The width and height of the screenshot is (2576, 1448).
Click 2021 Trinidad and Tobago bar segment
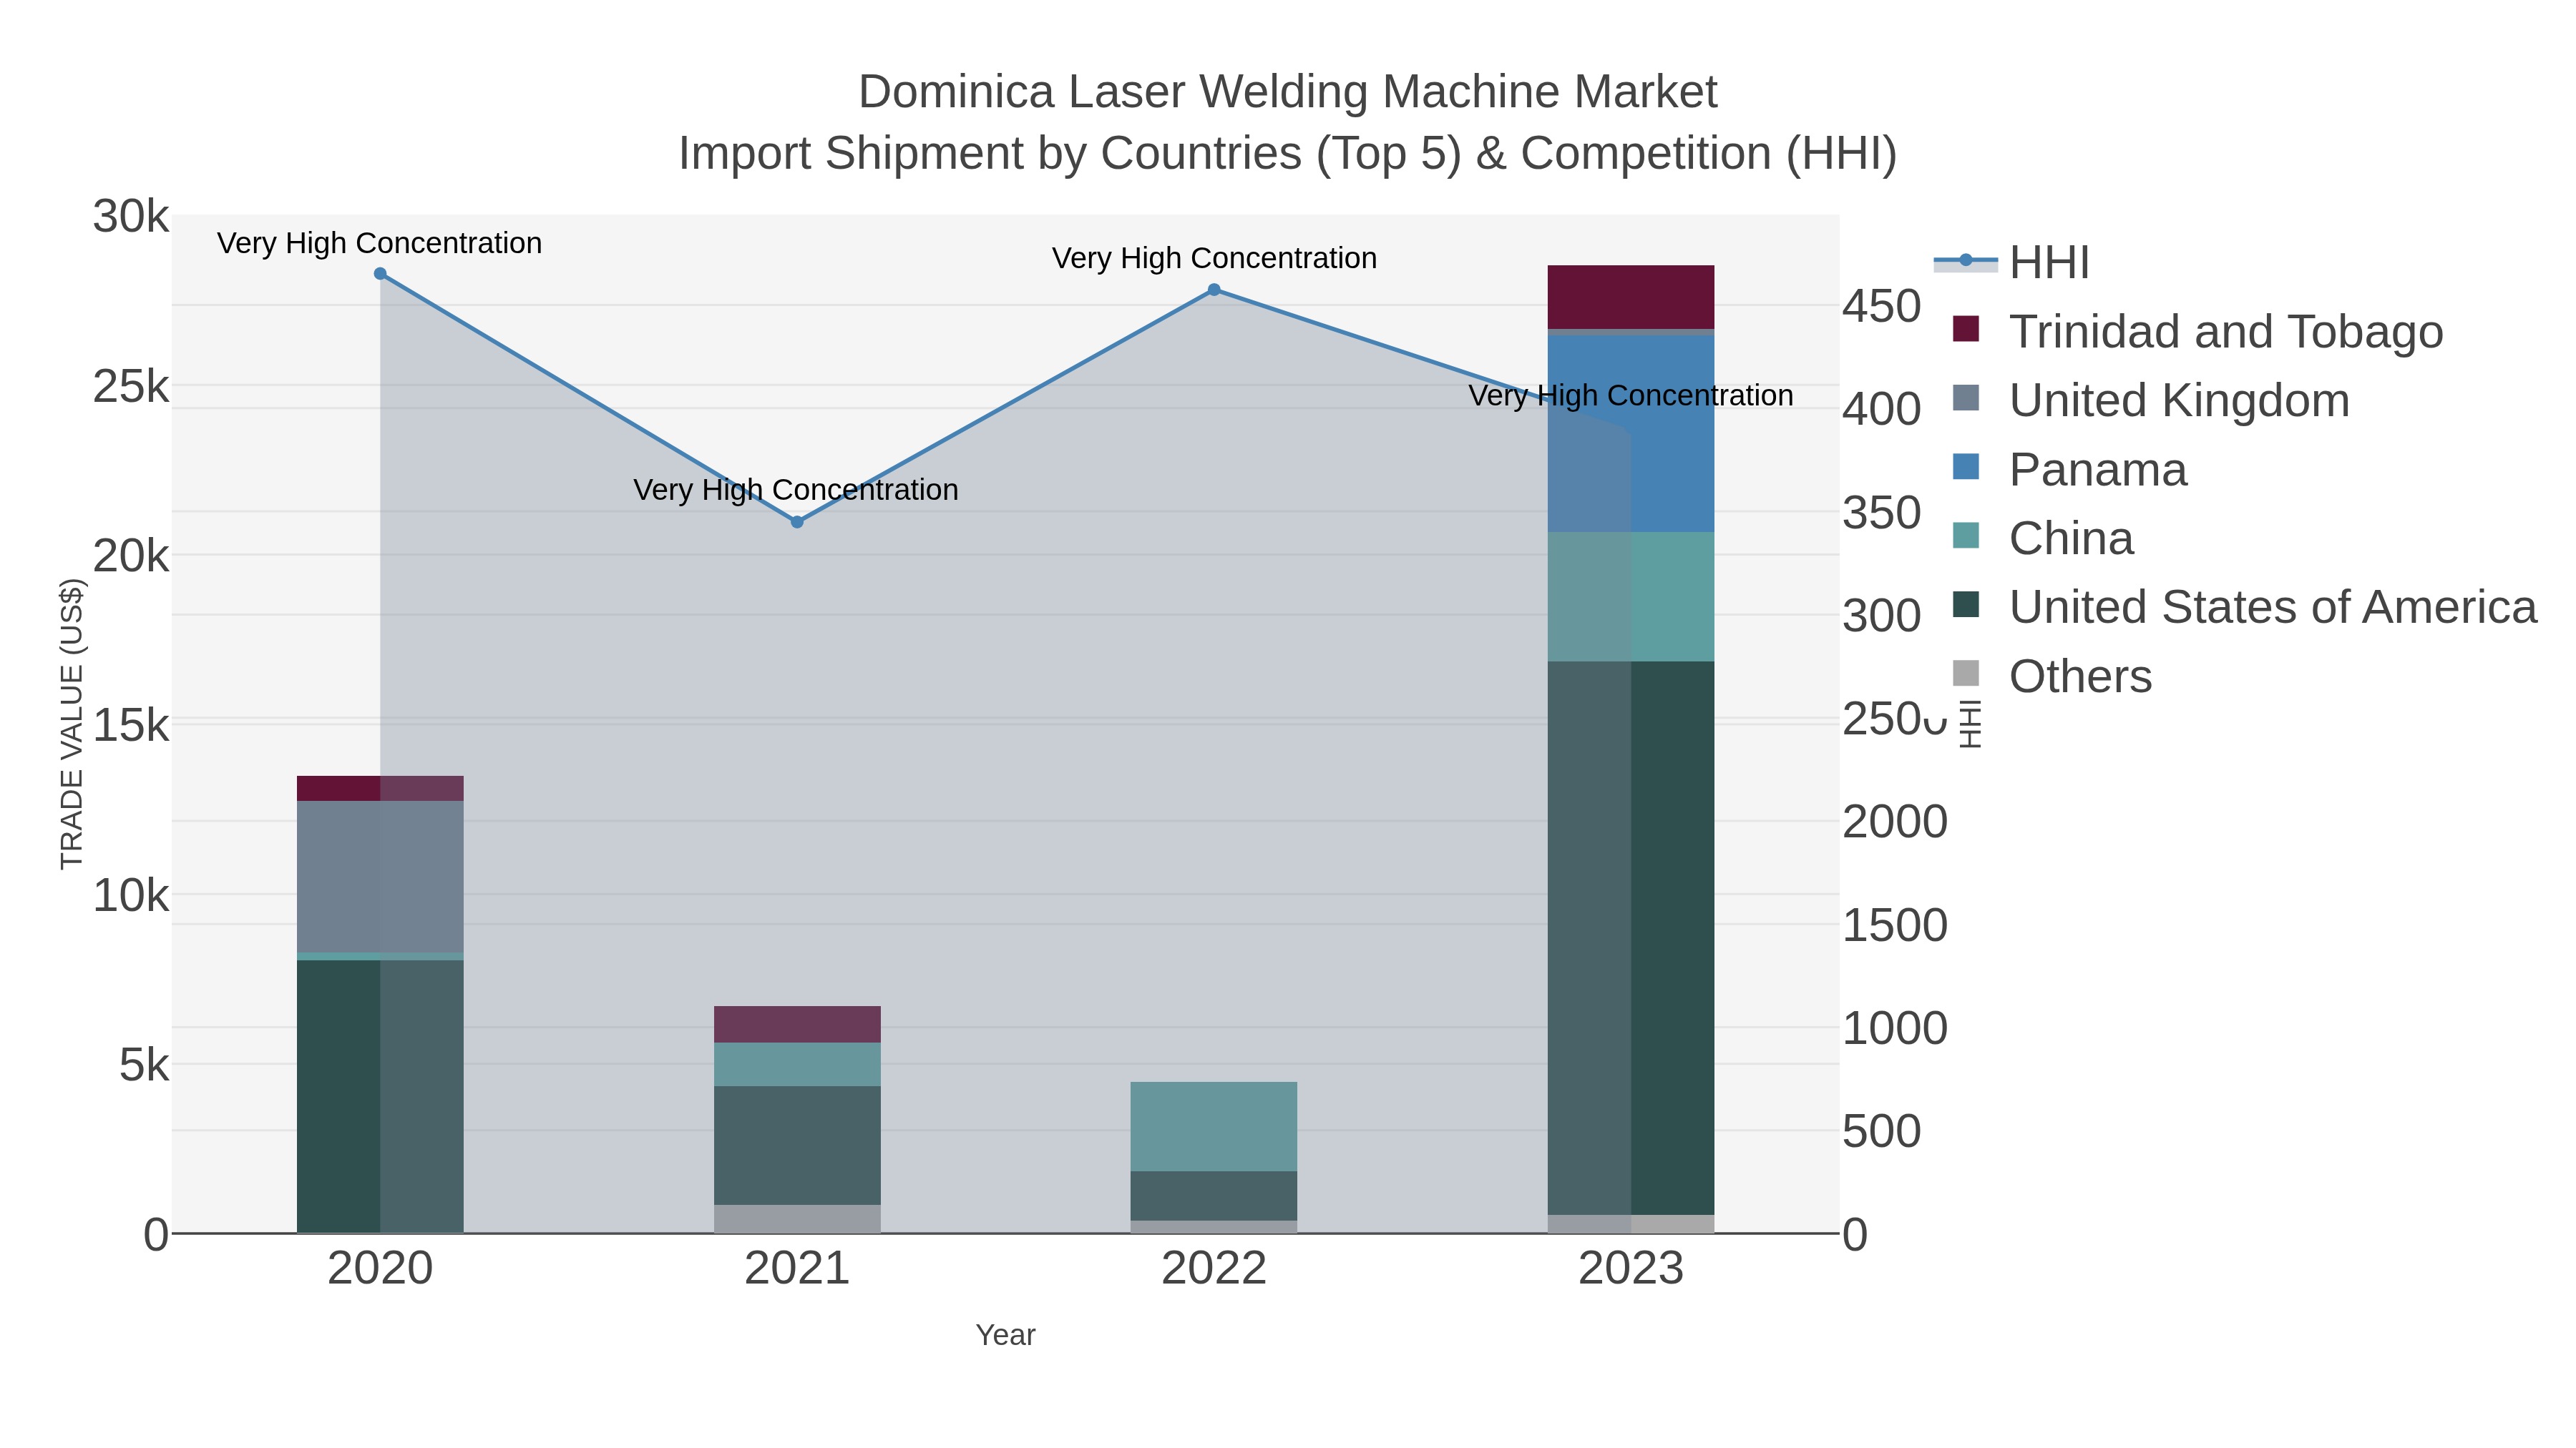[797, 1024]
